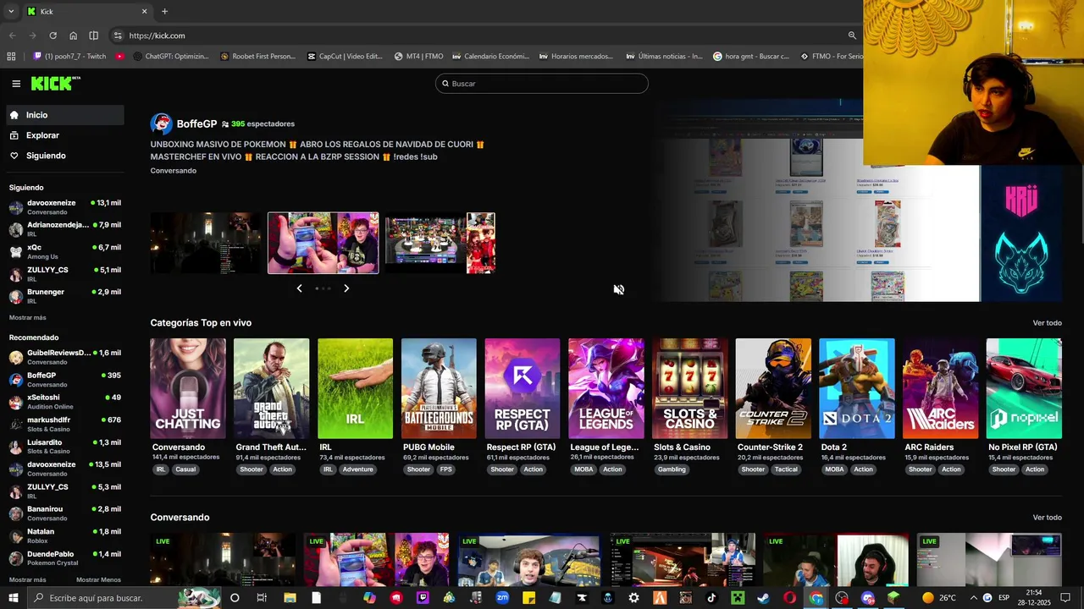Click Adventure tag under IRL
The height and width of the screenshot is (609, 1084).
click(x=357, y=469)
